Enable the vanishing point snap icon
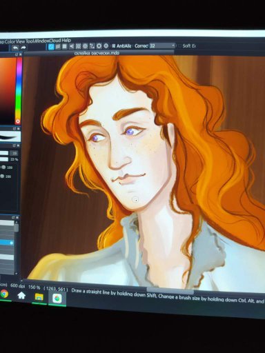Screen dimensions: 265x353 point(72,46)
